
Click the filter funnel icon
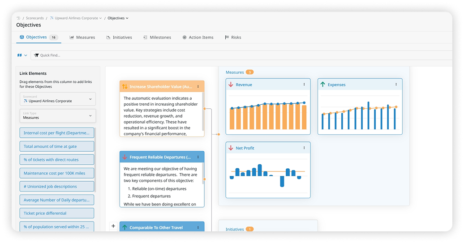36,55
